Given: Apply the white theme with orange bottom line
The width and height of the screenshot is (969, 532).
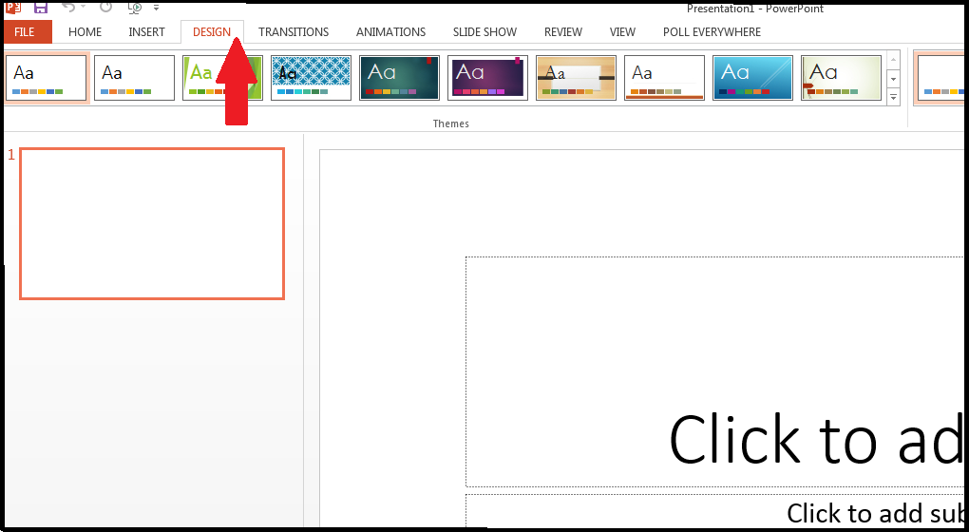Looking at the screenshot, I should (x=664, y=78).
